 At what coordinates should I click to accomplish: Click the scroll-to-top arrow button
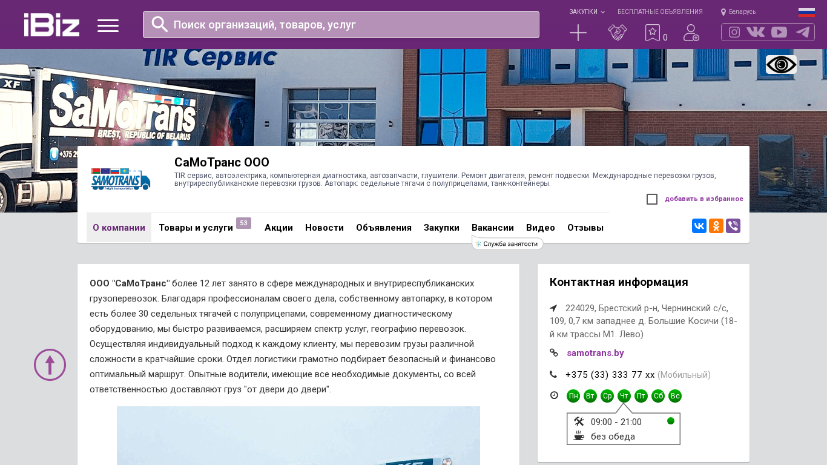pyautogui.click(x=50, y=364)
